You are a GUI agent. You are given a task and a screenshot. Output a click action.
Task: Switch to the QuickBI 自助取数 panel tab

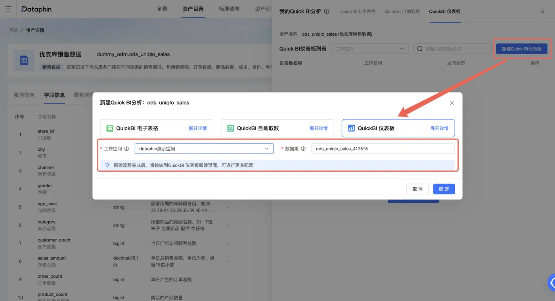(402, 12)
